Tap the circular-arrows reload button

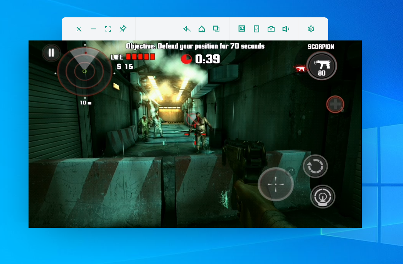(315, 166)
